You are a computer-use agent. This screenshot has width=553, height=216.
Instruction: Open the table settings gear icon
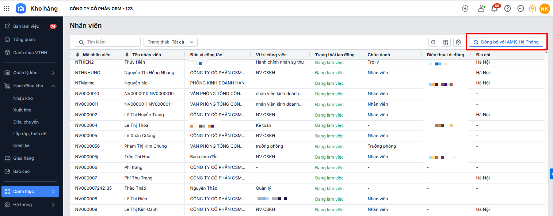pyautogui.click(x=458, y=42)
